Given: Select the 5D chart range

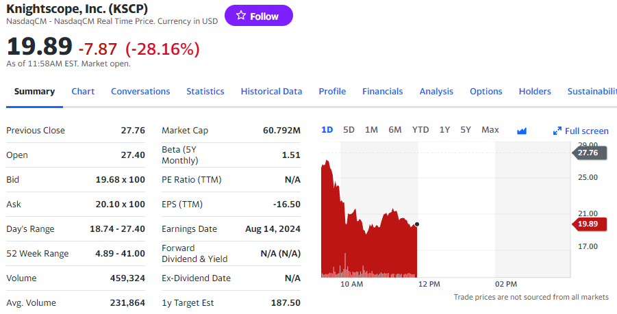Looking at the screenshot, I should tap(349, 130).
